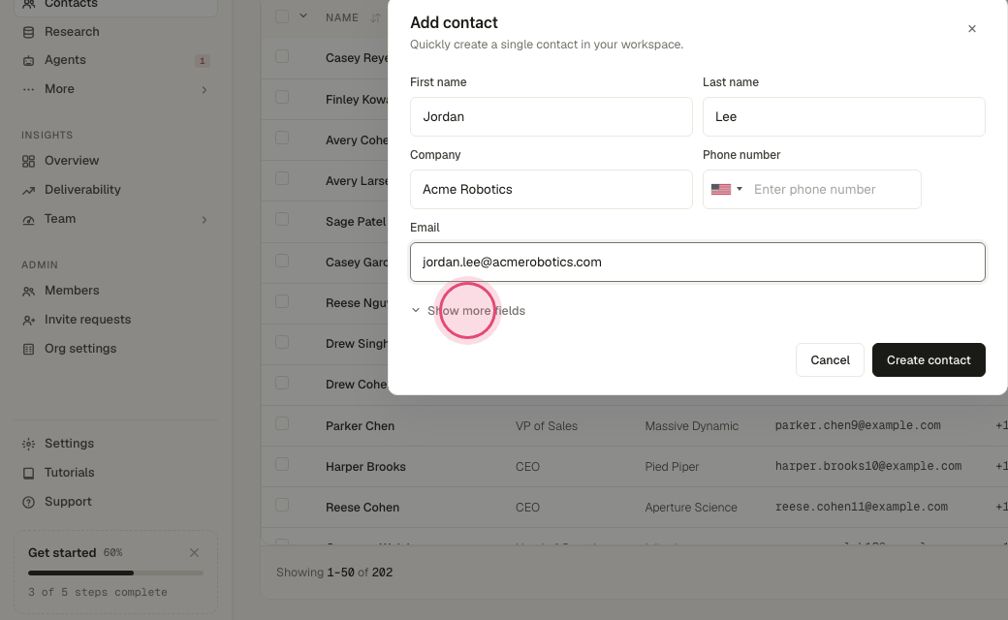
Task: Check the Casey Reyes row checkbox
Action: [x=282, y=56]
